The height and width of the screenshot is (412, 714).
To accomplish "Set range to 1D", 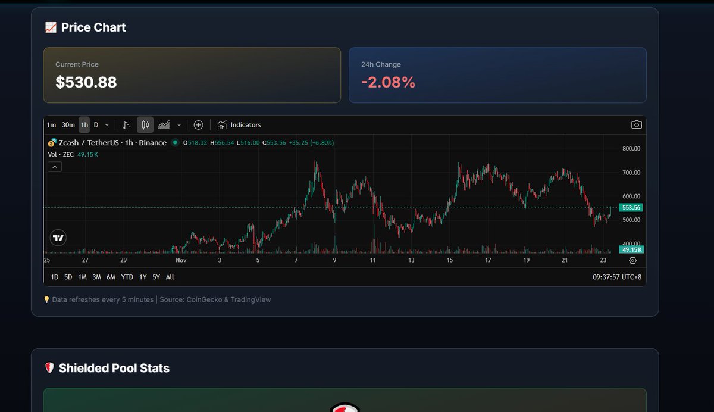I will point(54,277).
